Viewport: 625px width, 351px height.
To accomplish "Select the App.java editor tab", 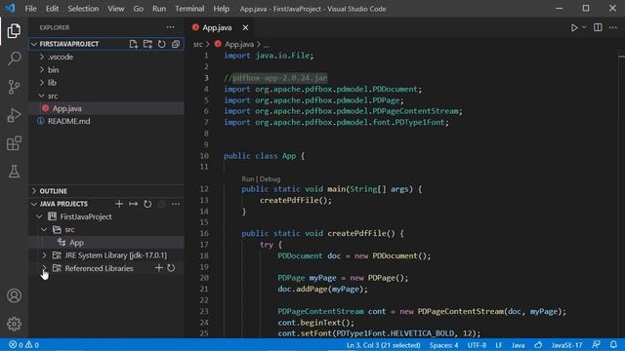I will tap(217, 27).
